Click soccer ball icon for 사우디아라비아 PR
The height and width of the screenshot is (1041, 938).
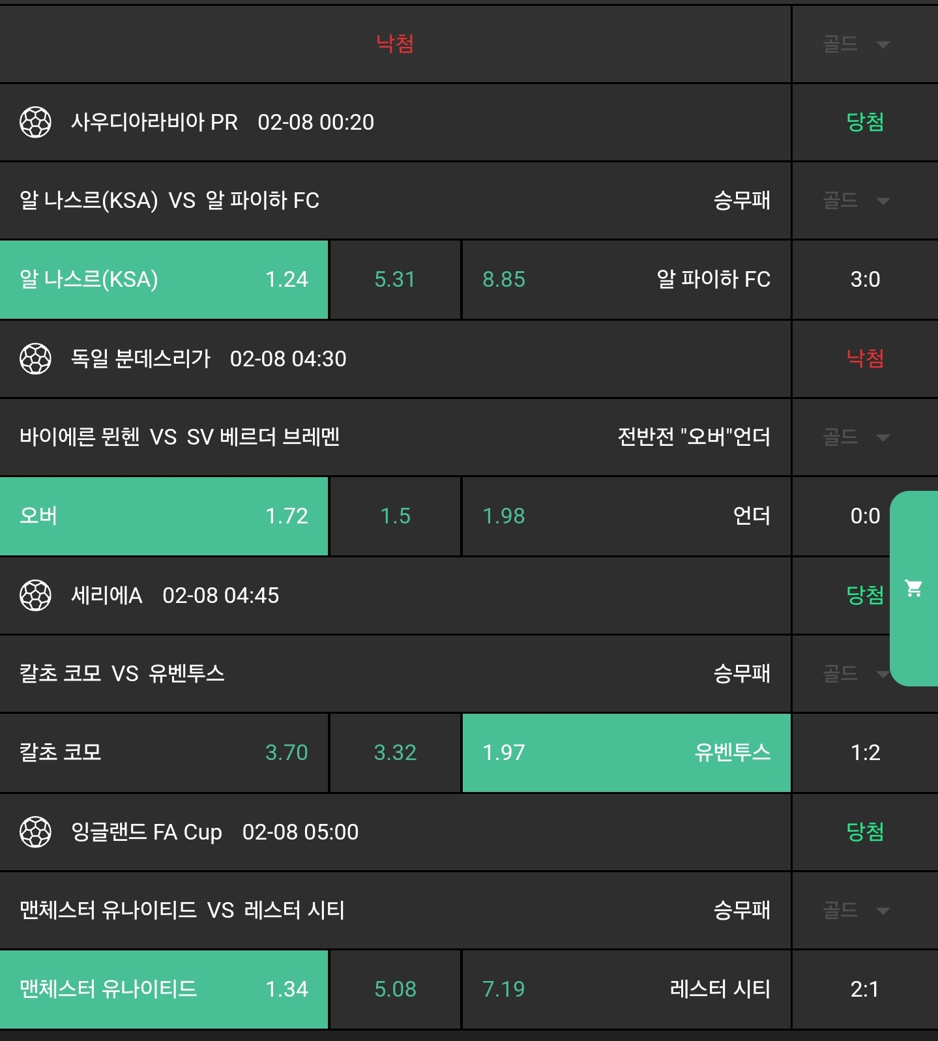click(x=35, y=122)
